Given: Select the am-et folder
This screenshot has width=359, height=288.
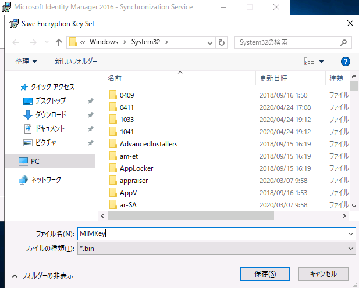Looking at the screenshot, I should click(129, 156).
